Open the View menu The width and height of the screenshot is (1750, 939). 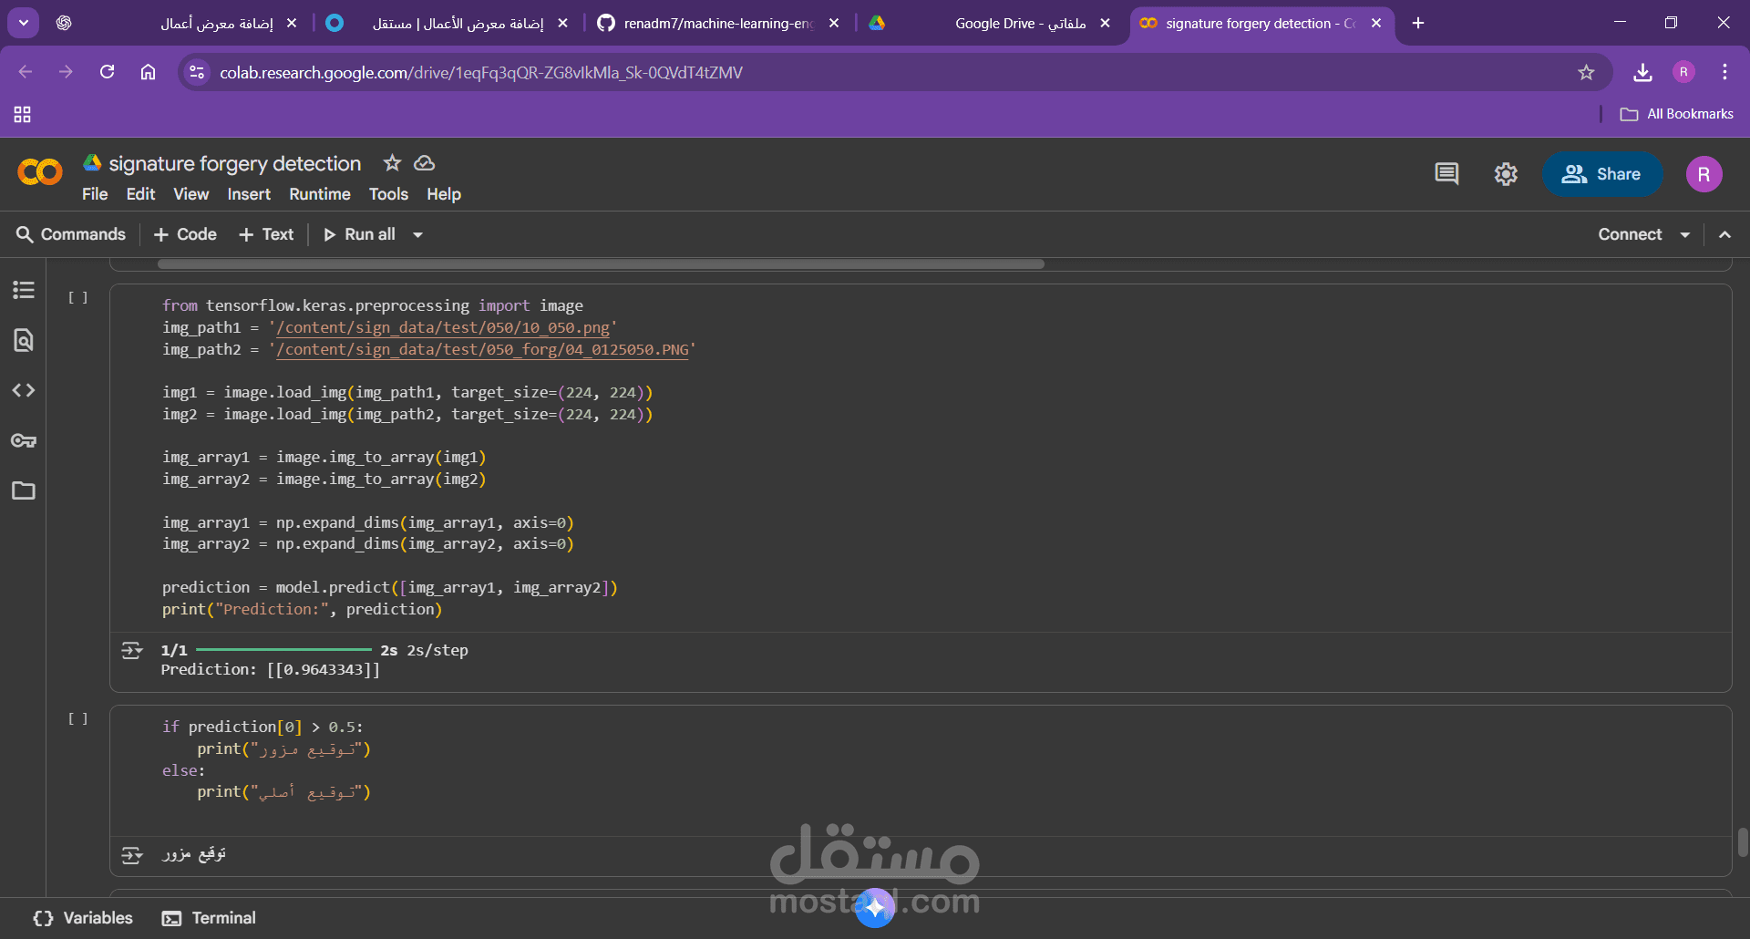point(191,194)
